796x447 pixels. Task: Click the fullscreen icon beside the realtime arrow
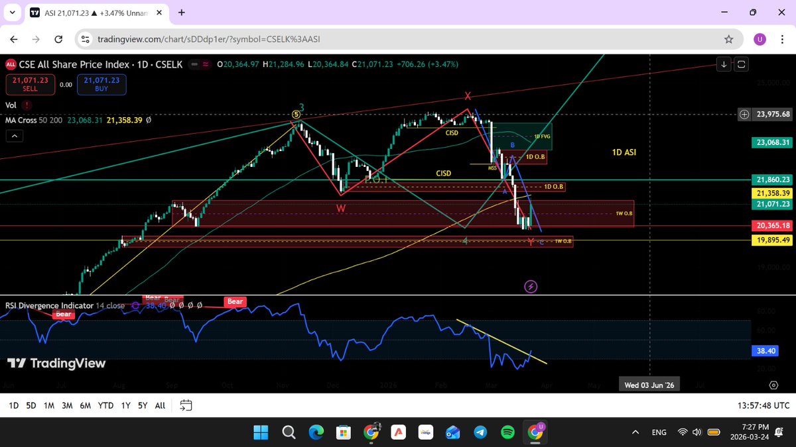pos(741,64)
